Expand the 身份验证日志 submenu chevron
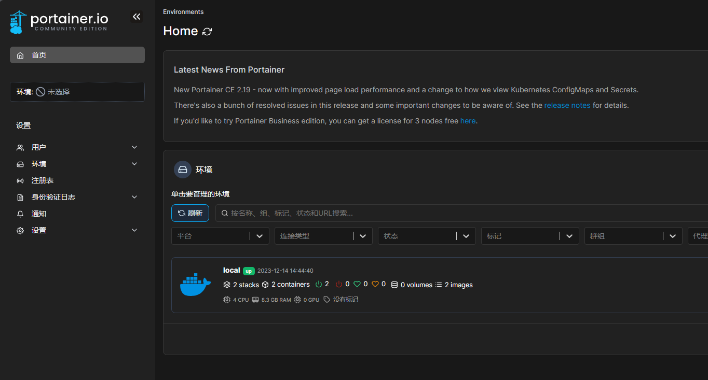The width and height of the screenshot is (708, 380). pyautogui.click(x=134, y=197)
